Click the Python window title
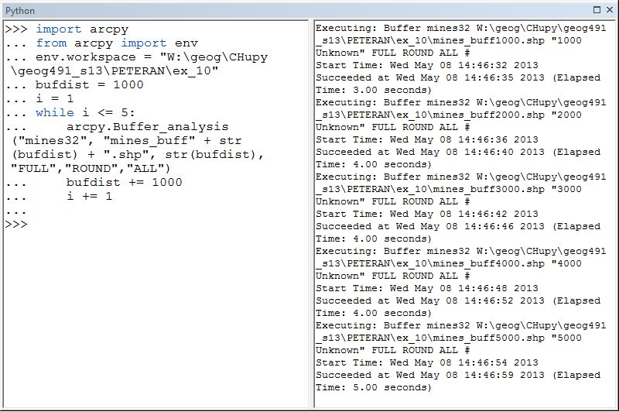The width and height of the screenshot is (619, 412). tap(20, 11)
